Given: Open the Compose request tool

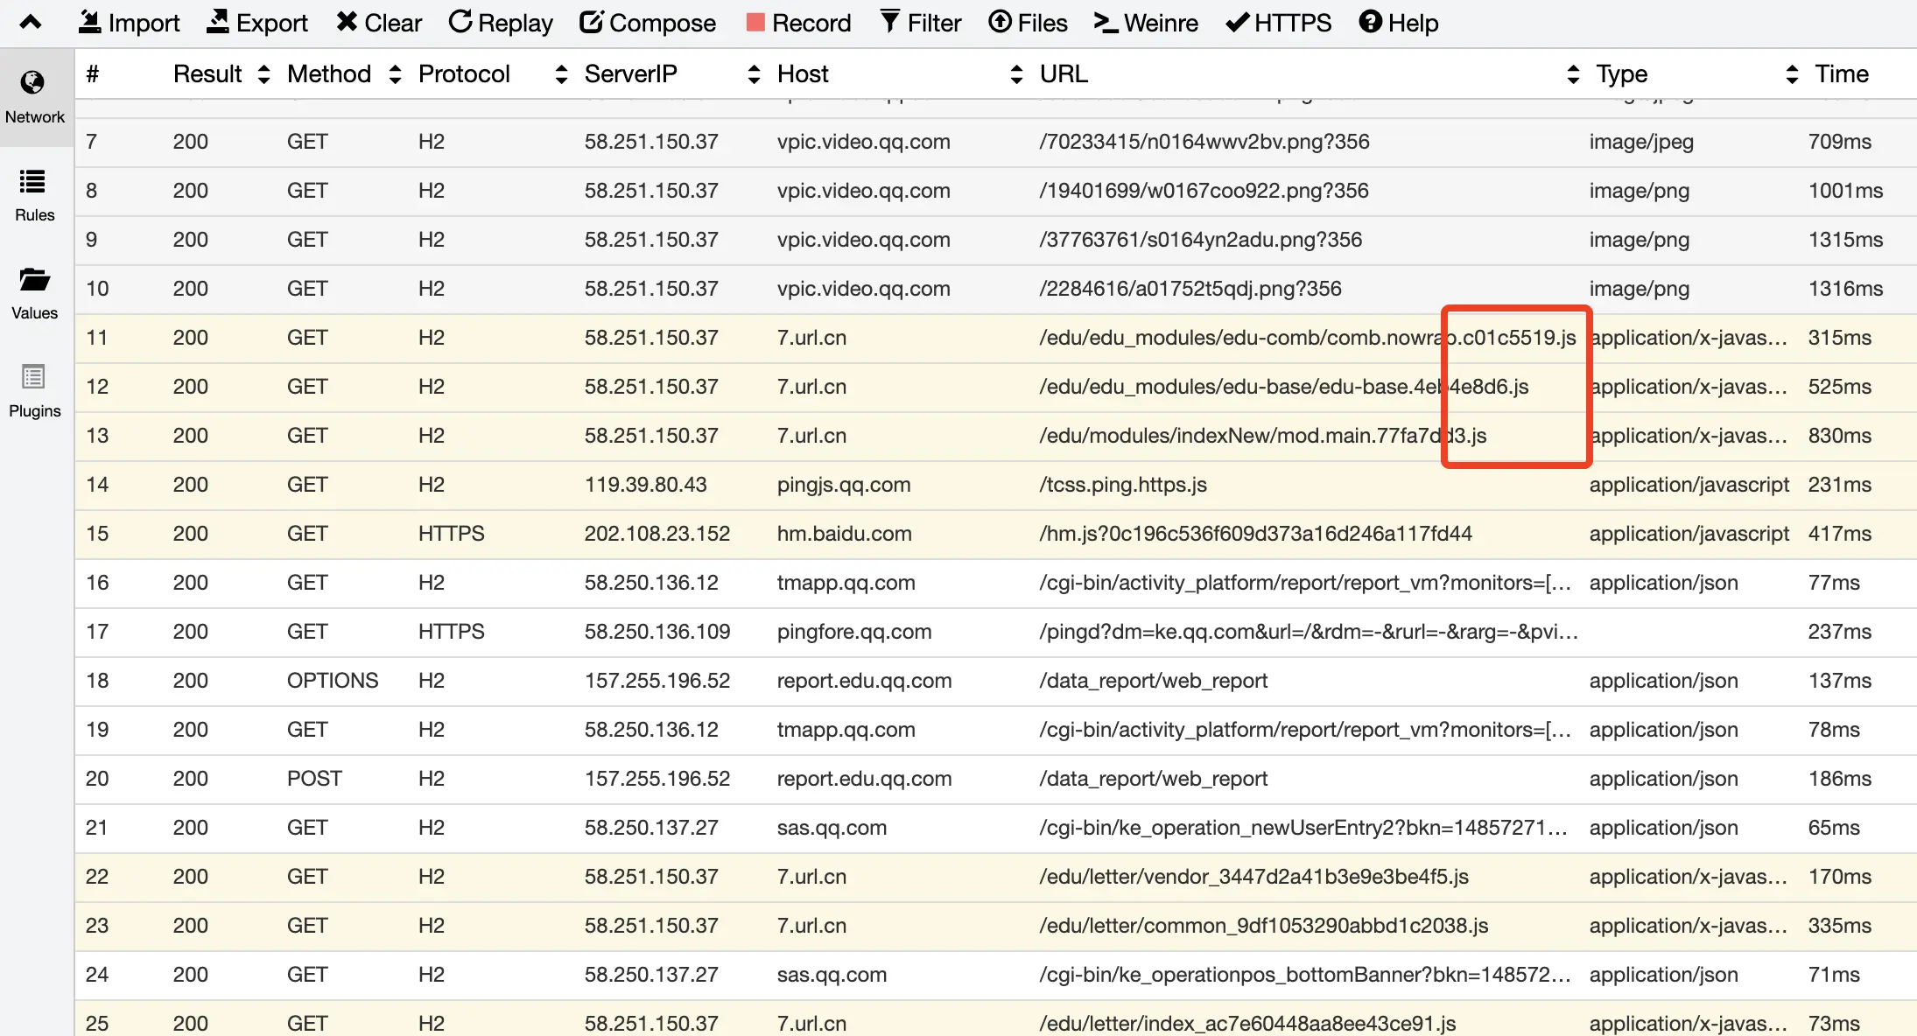Looking at the screenshot, I should [x=648, y=23].
